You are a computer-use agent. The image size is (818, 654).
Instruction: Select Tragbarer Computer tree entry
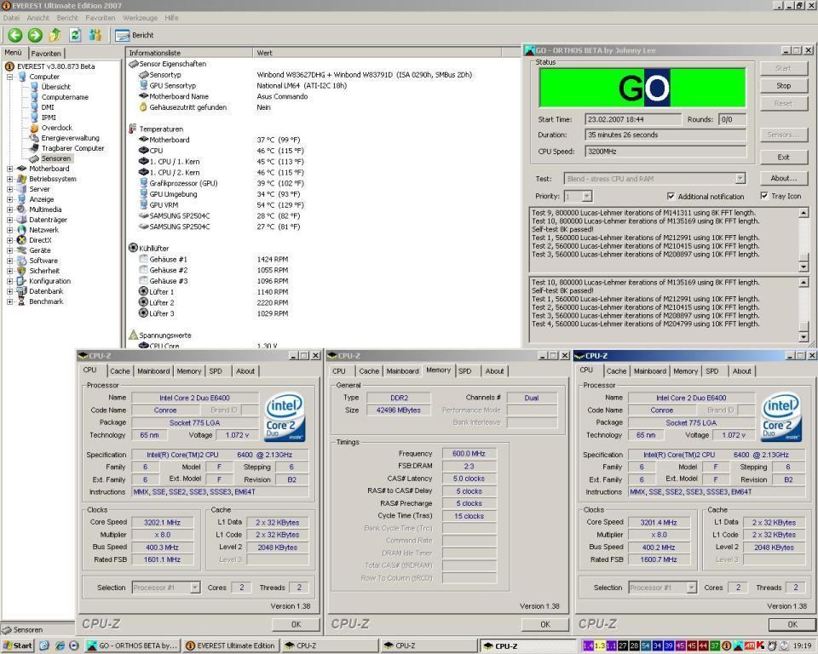(72, 148)
